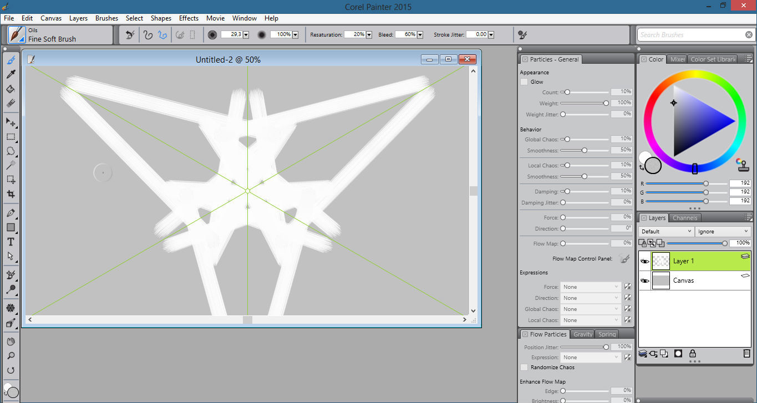
Task: Open Force expression dropdown
Action: [590, 287]
